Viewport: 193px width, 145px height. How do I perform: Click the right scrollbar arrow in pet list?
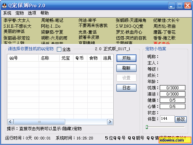(110, 122)
